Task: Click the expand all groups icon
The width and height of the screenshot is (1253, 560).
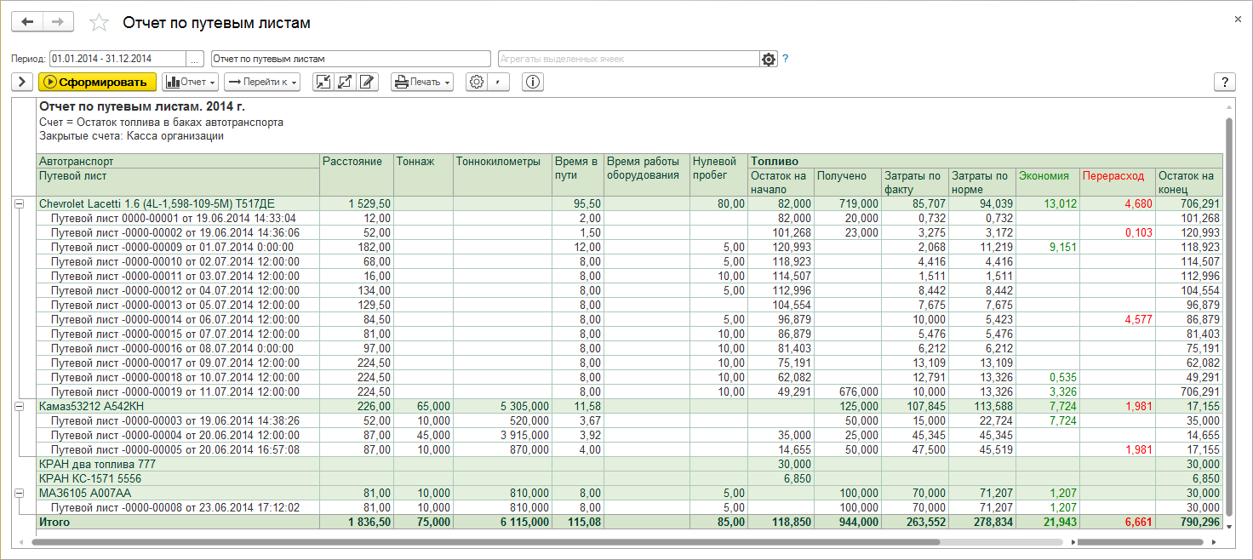Action: click(x=346, y=82)
